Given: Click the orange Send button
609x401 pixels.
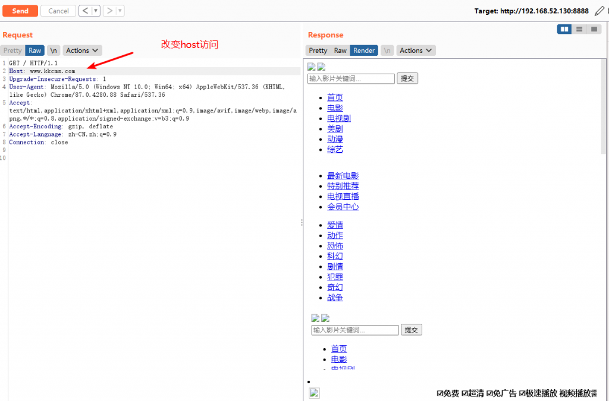Looking at the screenshot, I should pos(20,11).
